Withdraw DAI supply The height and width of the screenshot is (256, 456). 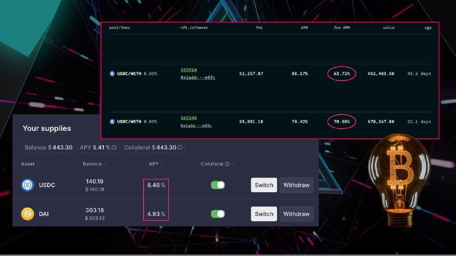point(296,214)
